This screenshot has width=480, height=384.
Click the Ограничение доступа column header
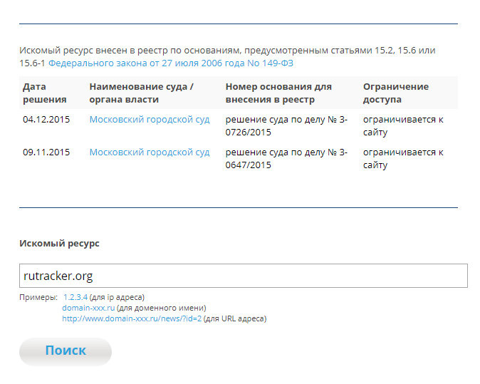pos(396,93)
